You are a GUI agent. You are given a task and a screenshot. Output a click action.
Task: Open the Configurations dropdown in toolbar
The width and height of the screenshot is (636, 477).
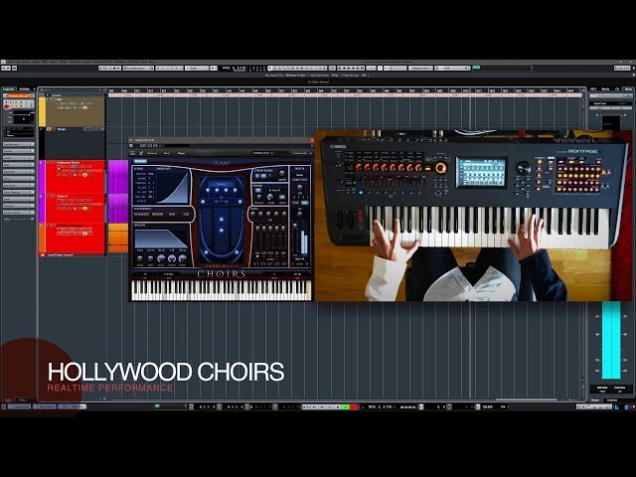click(x=139, y=69)
